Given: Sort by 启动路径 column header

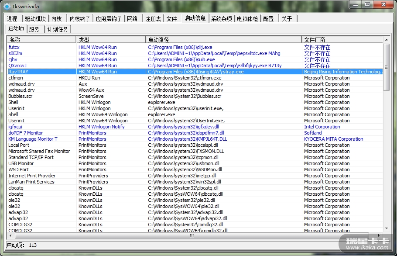Looking at the screenshot, I should (223, 40).
